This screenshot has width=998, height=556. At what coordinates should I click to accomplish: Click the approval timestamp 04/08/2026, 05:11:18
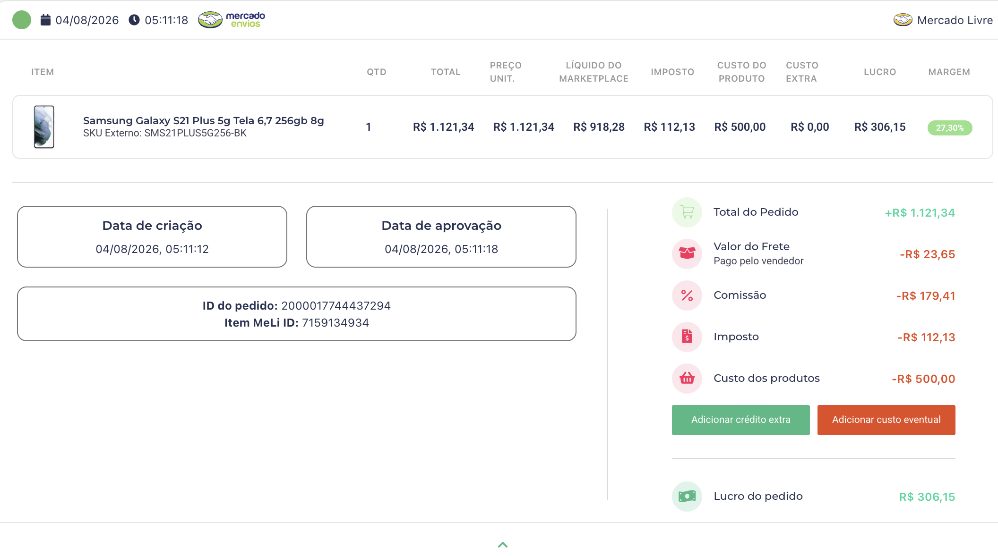(441, 249)
